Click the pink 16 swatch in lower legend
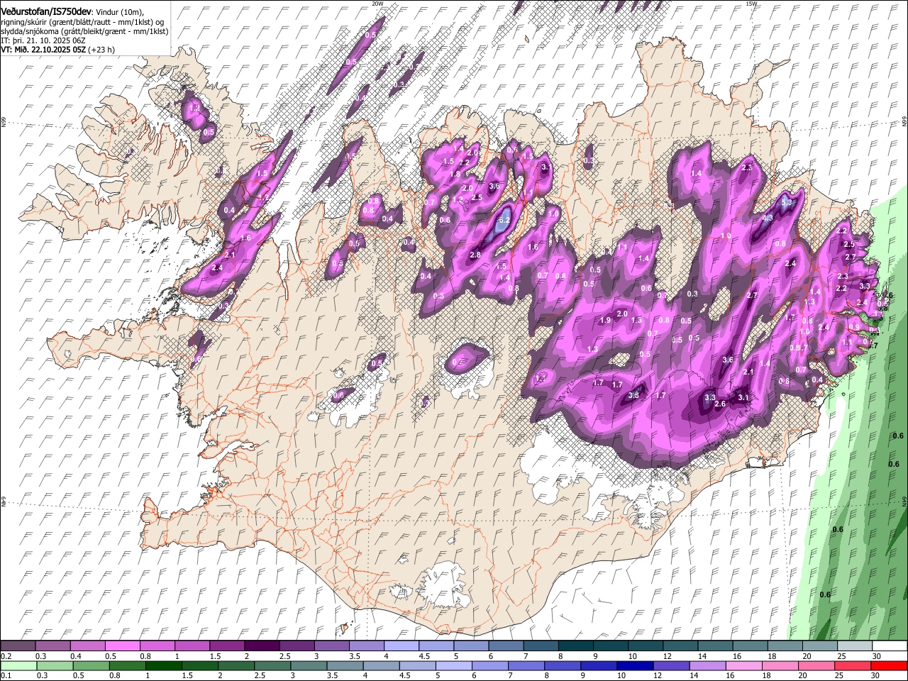Viewport: 908px width, 681px height. (x=743, y=665)
